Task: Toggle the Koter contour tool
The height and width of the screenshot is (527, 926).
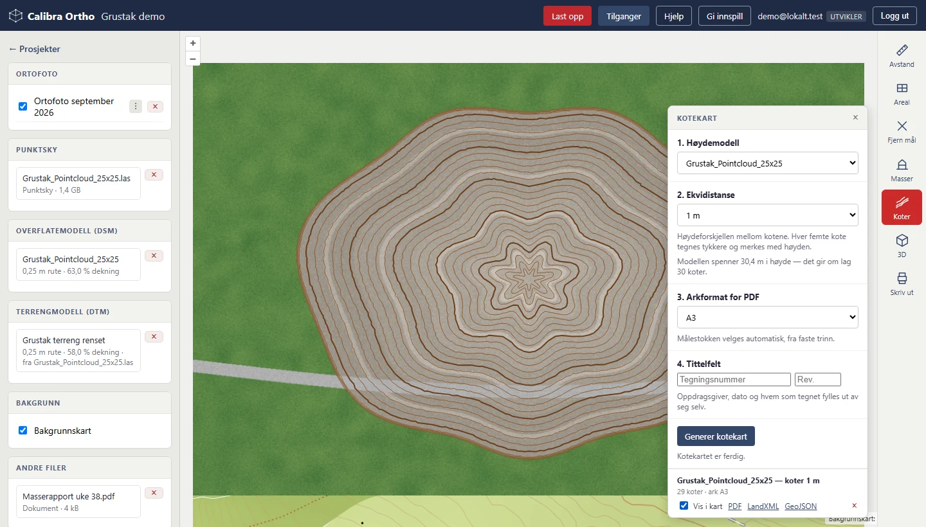Action: pyautogui.click(x=902, y=208)
